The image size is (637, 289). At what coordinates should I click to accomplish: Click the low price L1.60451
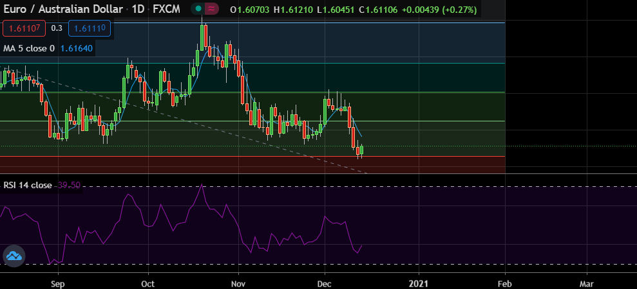(x=336, y=10)
